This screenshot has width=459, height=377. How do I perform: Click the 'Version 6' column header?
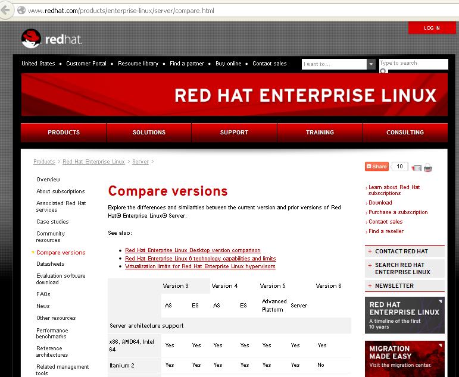tap(329, 286)
